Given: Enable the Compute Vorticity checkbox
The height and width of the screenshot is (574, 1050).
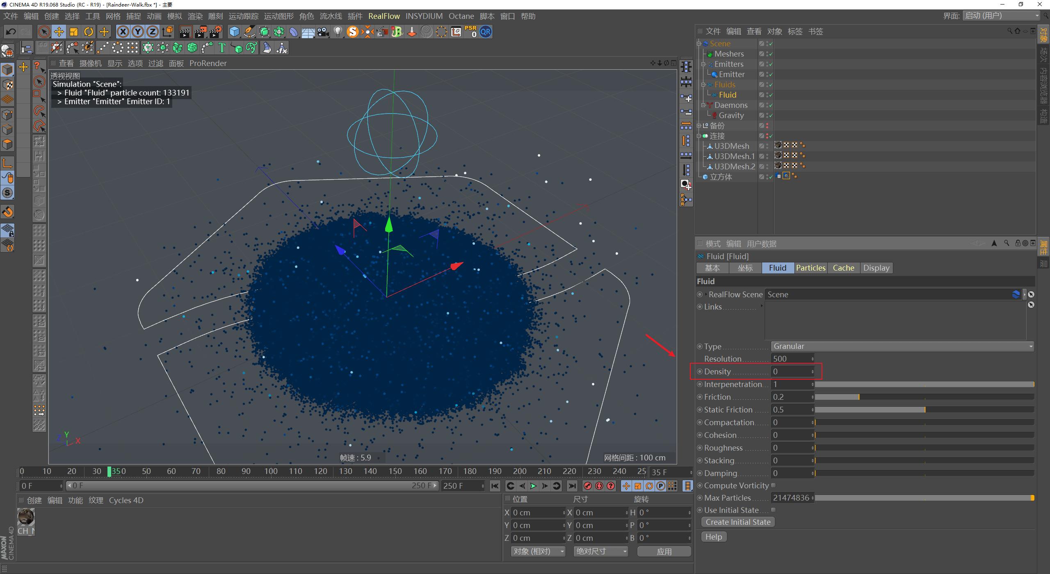Looking at the screenshot, I should tap(773, 485).
